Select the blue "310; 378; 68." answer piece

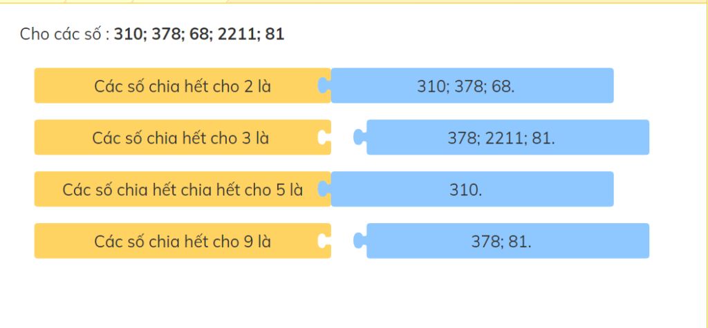[x=472, y=86]
